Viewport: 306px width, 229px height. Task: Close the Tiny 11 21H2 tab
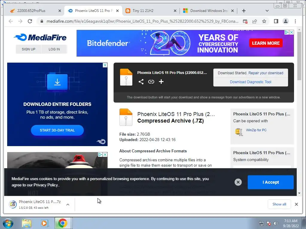[x=175, y=11]
